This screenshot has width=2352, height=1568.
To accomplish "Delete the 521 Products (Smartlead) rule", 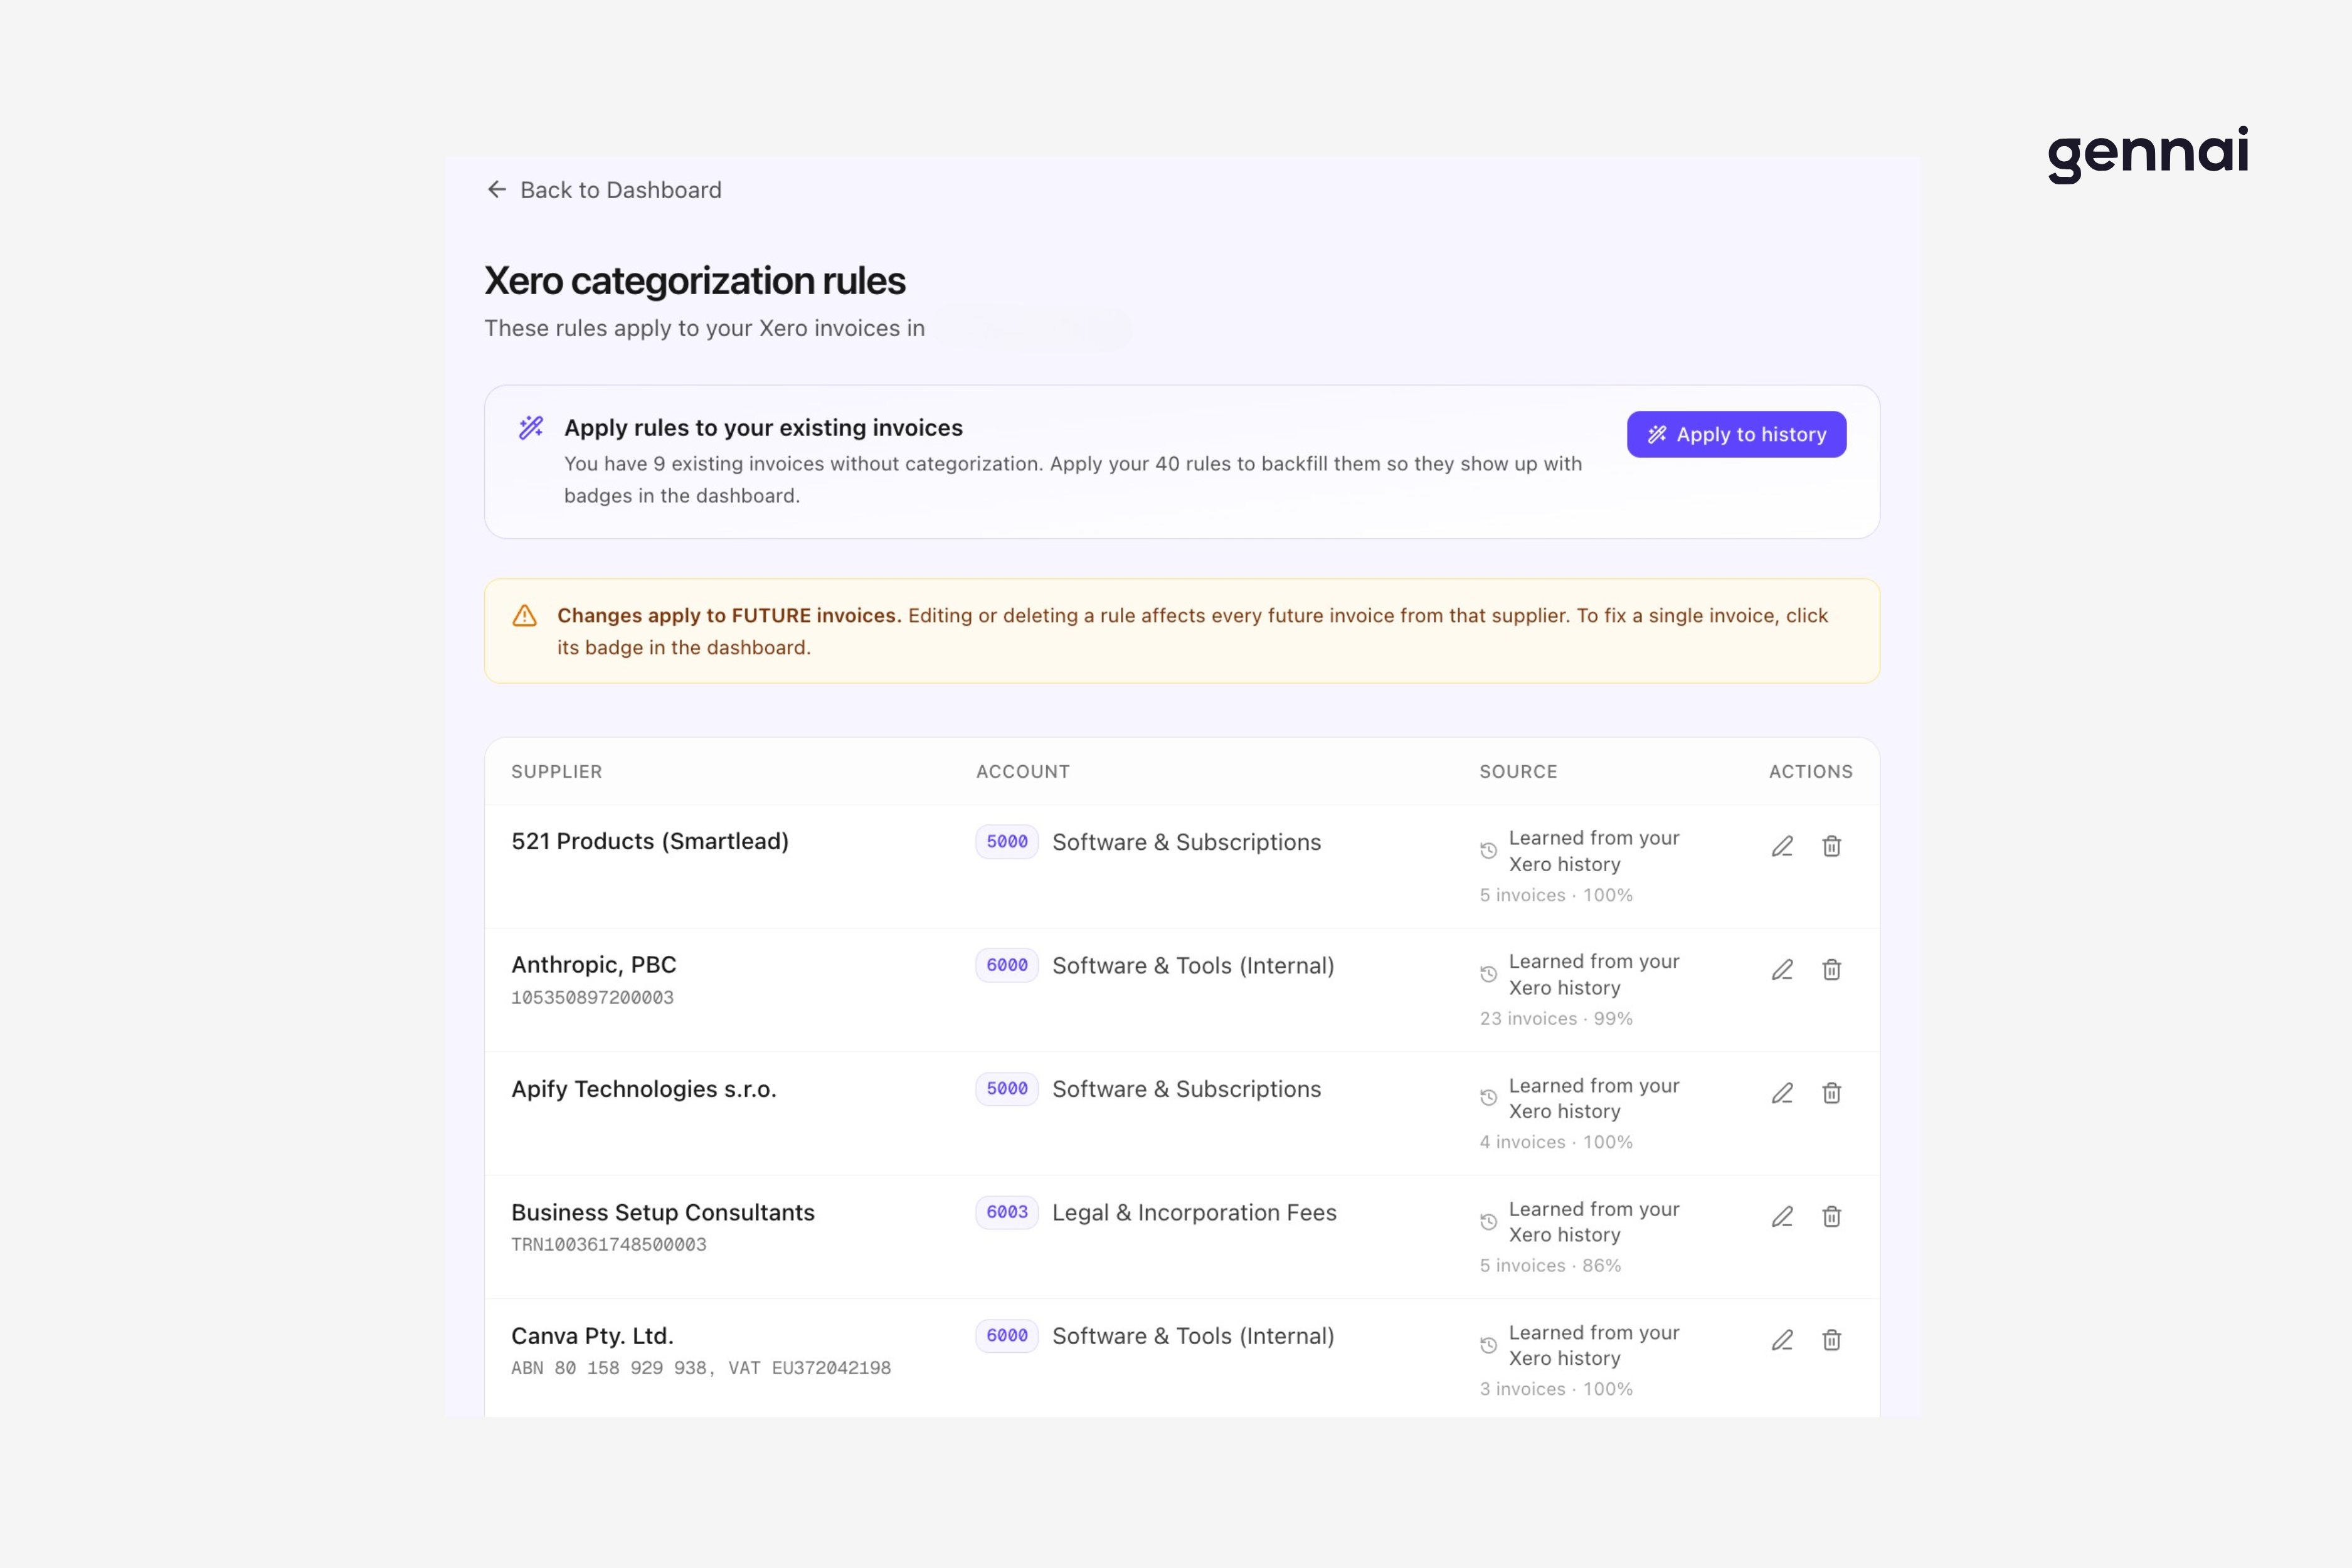I will coord(1832,846).
